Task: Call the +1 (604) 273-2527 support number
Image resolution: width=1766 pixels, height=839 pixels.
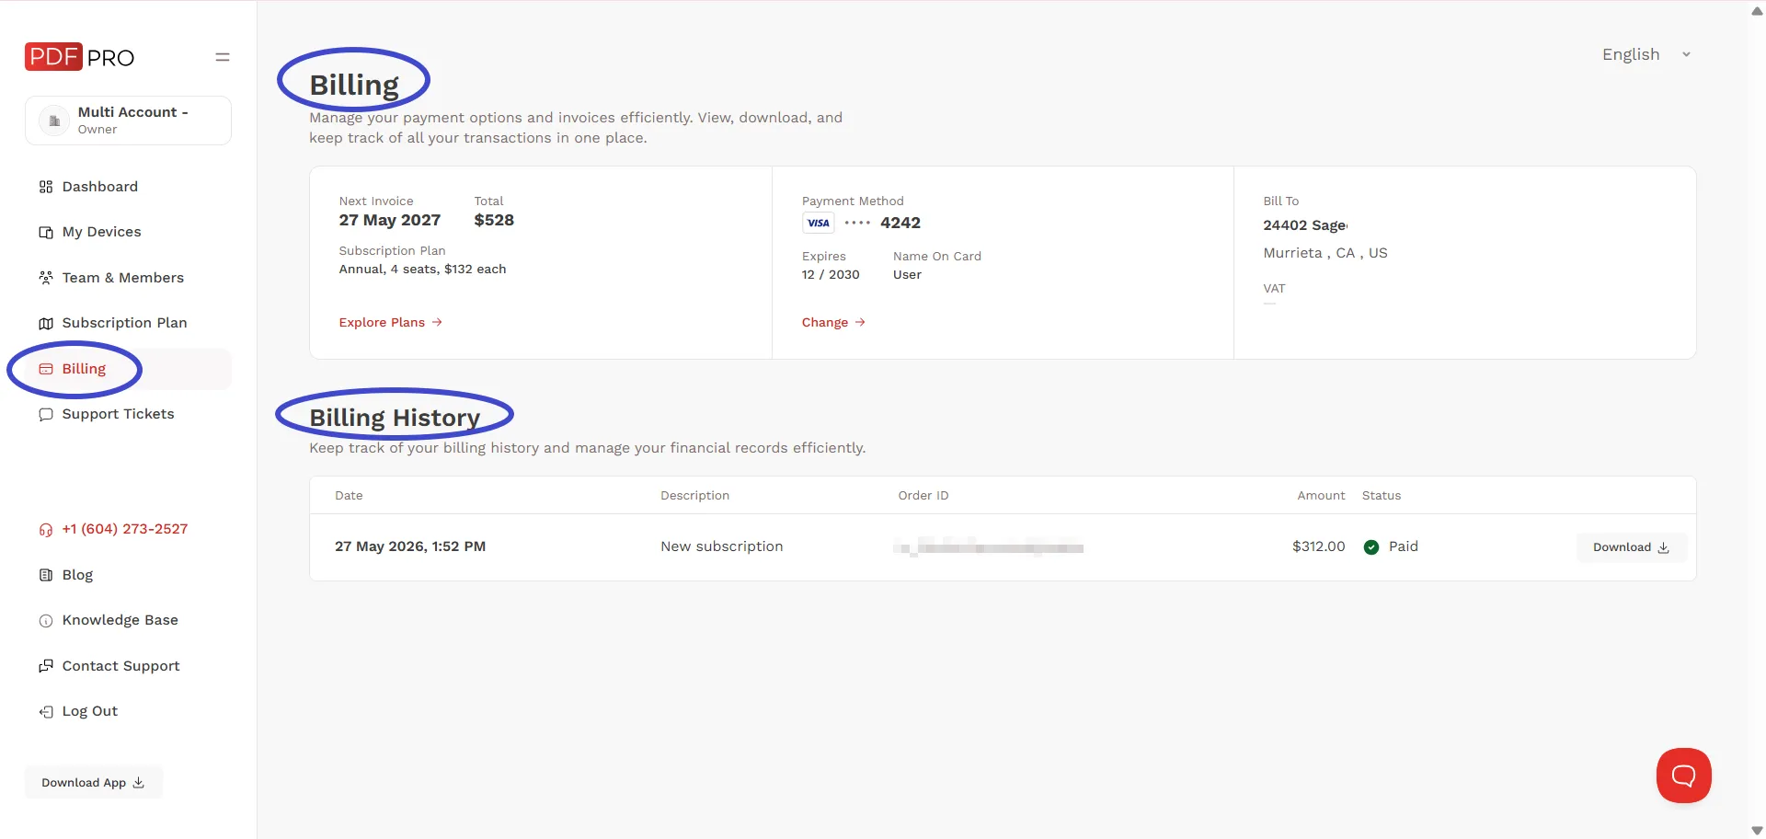Action: coord(125,529)
